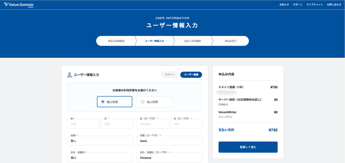Switch to the ユーザー登録 tab

(x=191, y=75)
